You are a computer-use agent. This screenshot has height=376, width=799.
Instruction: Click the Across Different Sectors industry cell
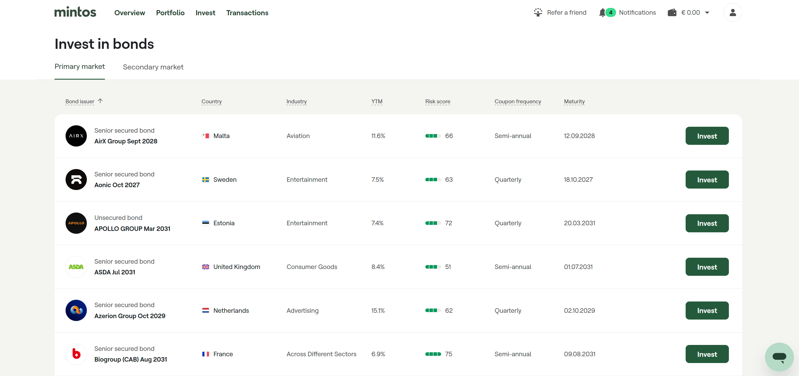point(321,354)
